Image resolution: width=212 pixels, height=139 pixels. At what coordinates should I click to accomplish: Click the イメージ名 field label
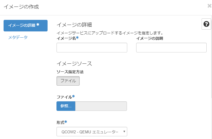[x=67, y=38]
